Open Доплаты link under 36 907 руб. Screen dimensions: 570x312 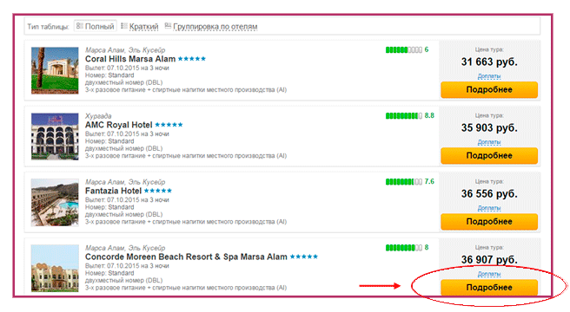pos(489,274)
